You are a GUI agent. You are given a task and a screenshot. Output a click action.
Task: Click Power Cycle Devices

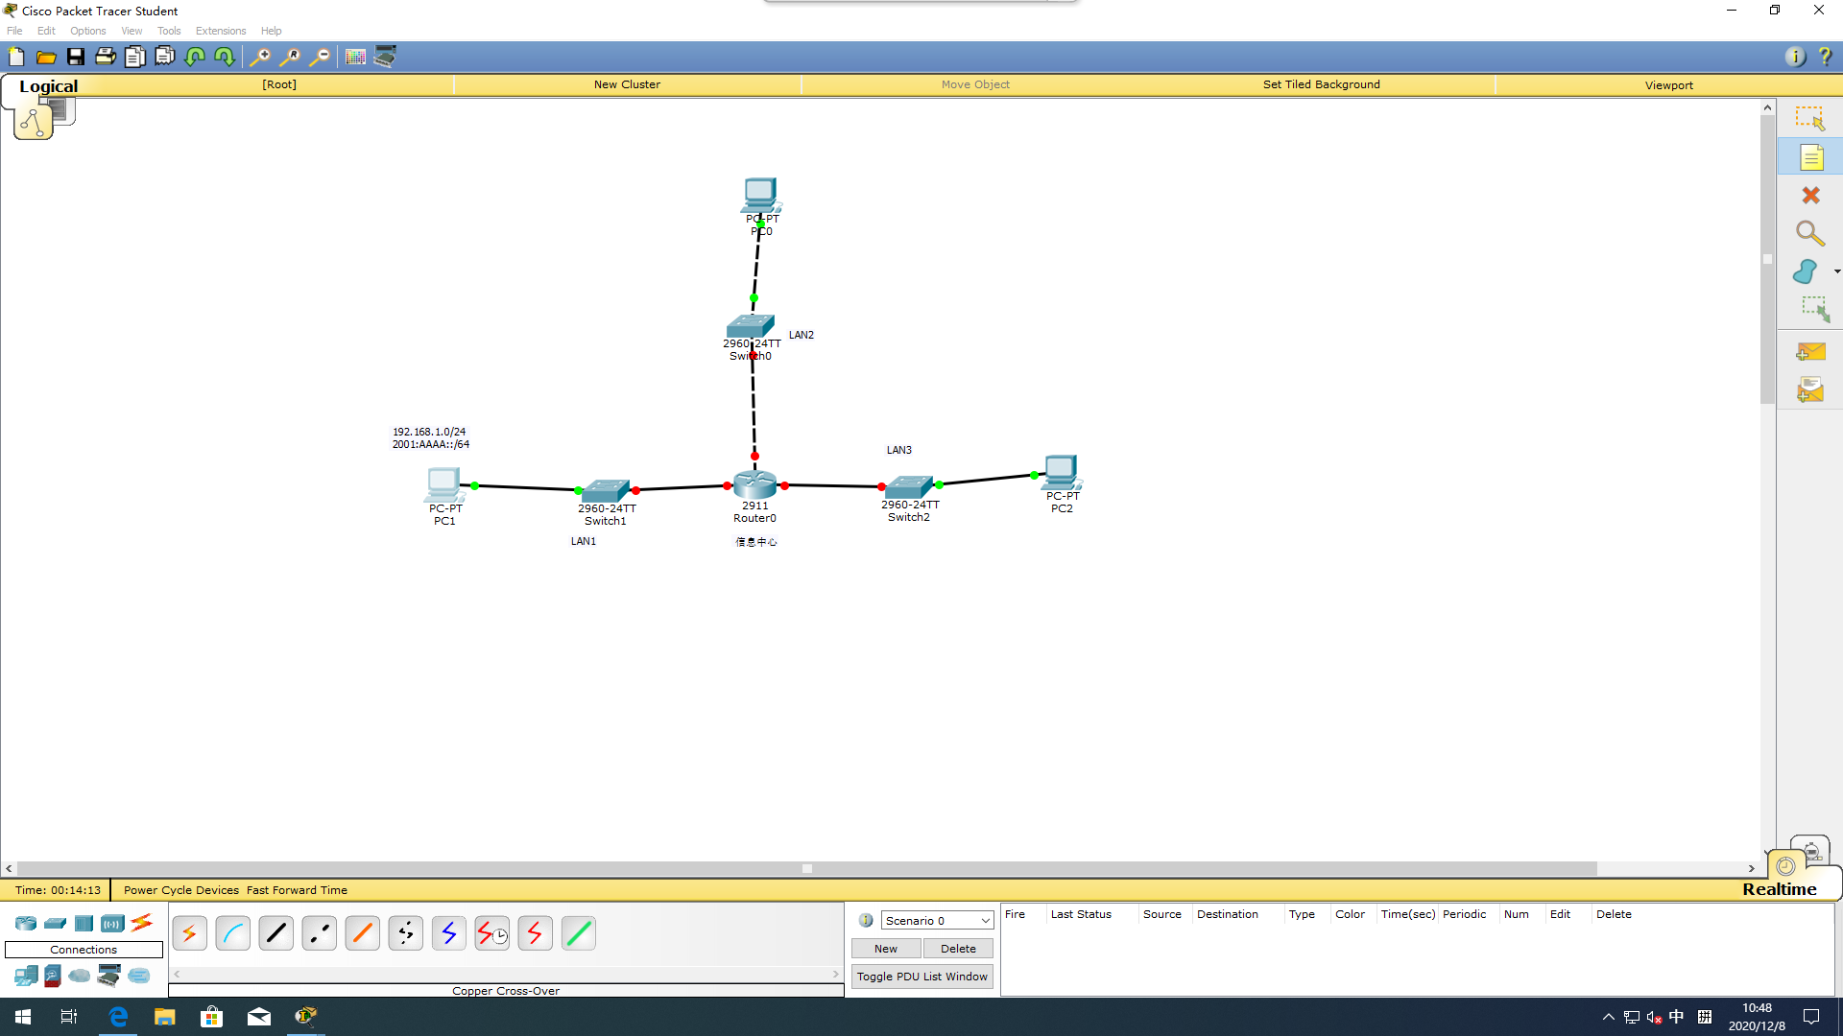point(180,890)
